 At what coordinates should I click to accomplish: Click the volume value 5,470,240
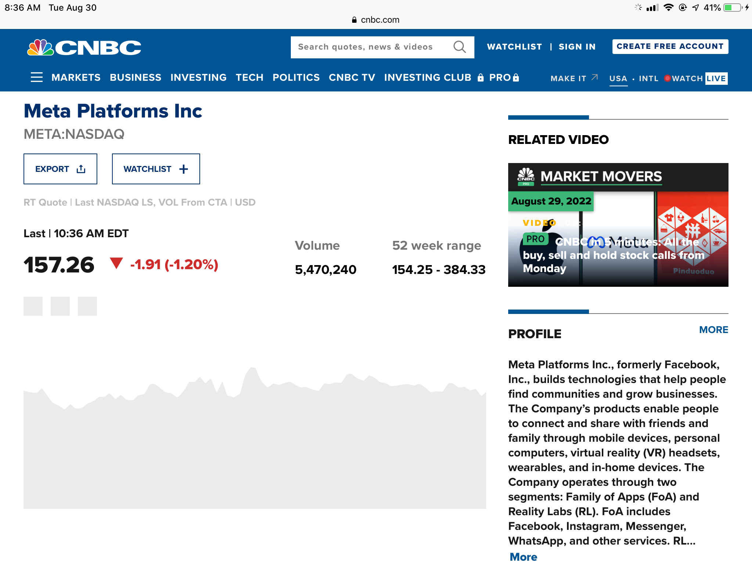(x=326, y=270)
